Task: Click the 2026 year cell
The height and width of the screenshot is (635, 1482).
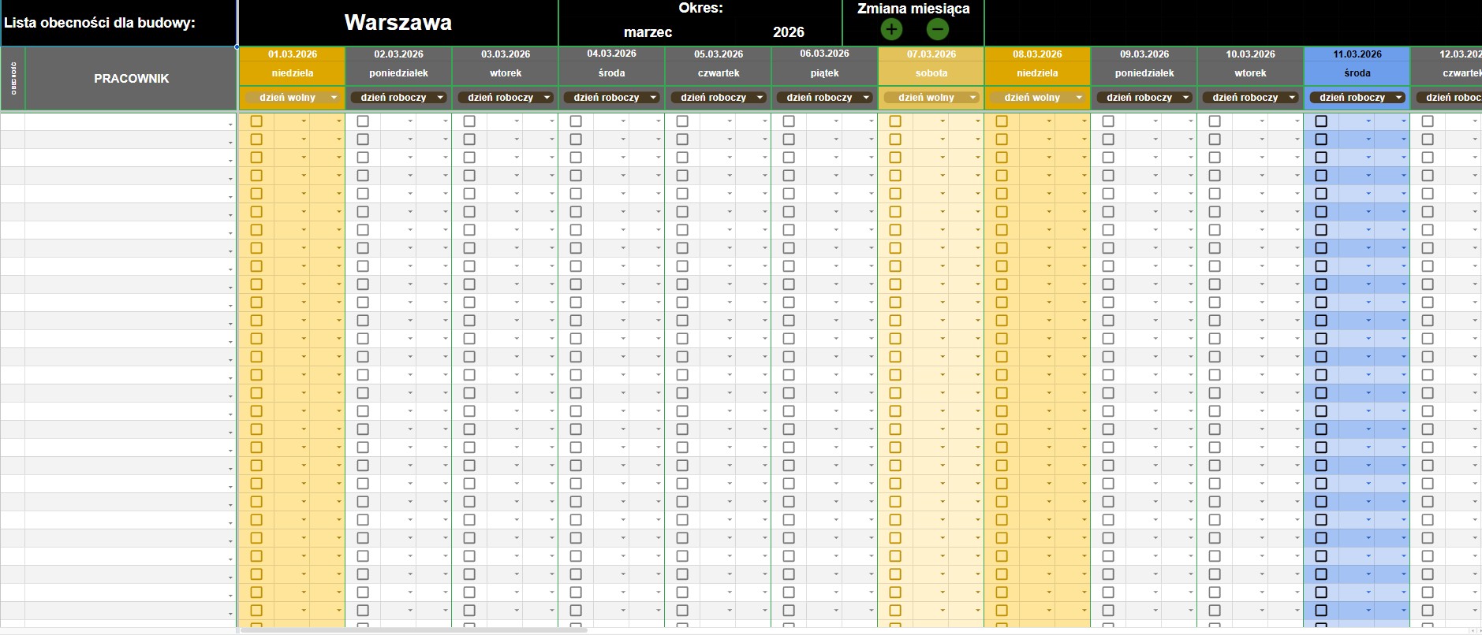Action: click(788, 32)
